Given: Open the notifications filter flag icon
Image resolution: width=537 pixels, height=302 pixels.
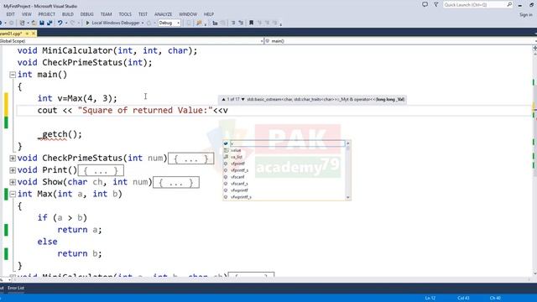Looking at the screenshot, I should pyautogui.click(x=436, y=4).
